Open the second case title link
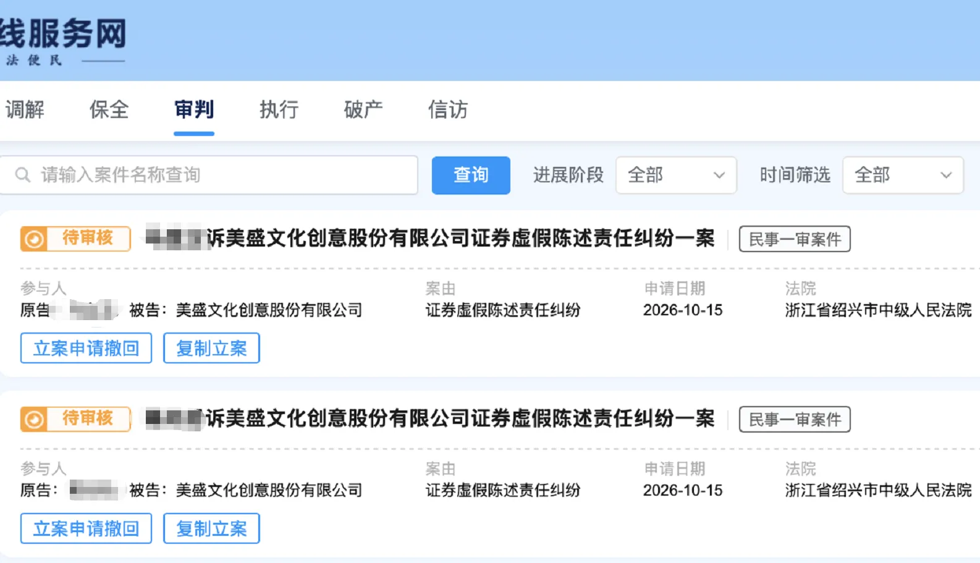The width and height of the screenshot is (980, 563). (430, 418)
